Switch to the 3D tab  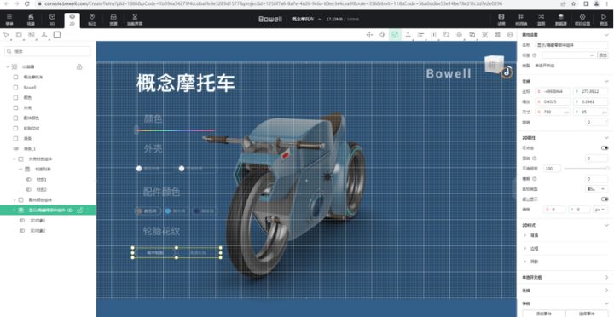point(52,20)
